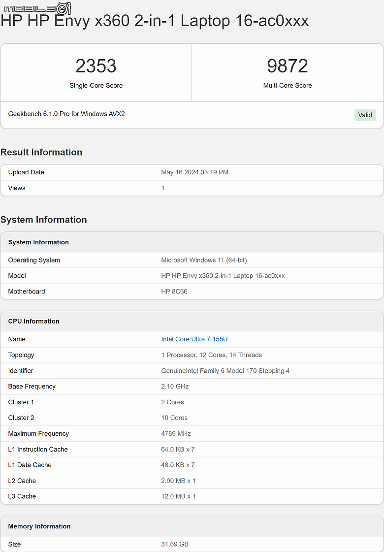Screen dimensions: 384x552
Task: Select motherboard value HP 8C66
Action: tap(174, 292)
